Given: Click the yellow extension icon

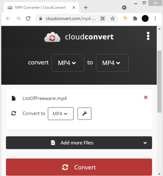Looking at the screenshot, I should click(125, 18).
